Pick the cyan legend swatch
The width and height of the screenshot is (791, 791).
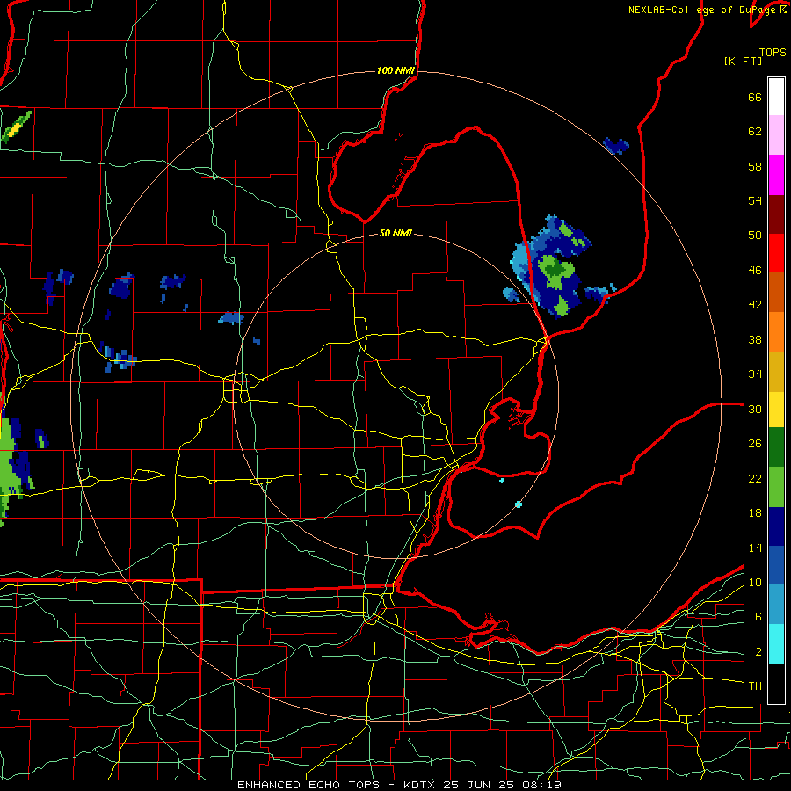click(x=776, y=644)
